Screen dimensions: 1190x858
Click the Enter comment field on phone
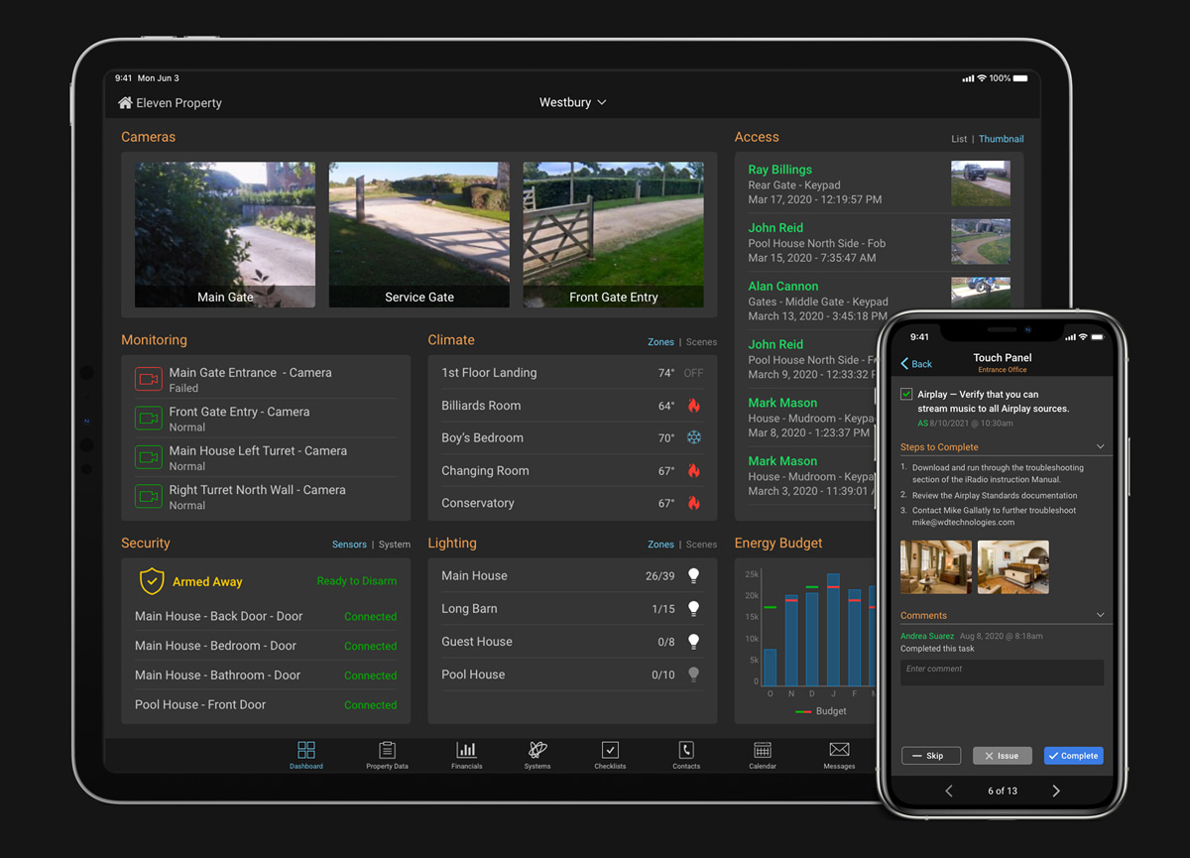[1002, 673]
